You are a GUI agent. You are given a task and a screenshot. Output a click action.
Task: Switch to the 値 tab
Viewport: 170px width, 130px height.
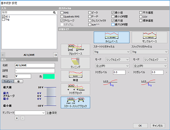click(x=18, y=81)
